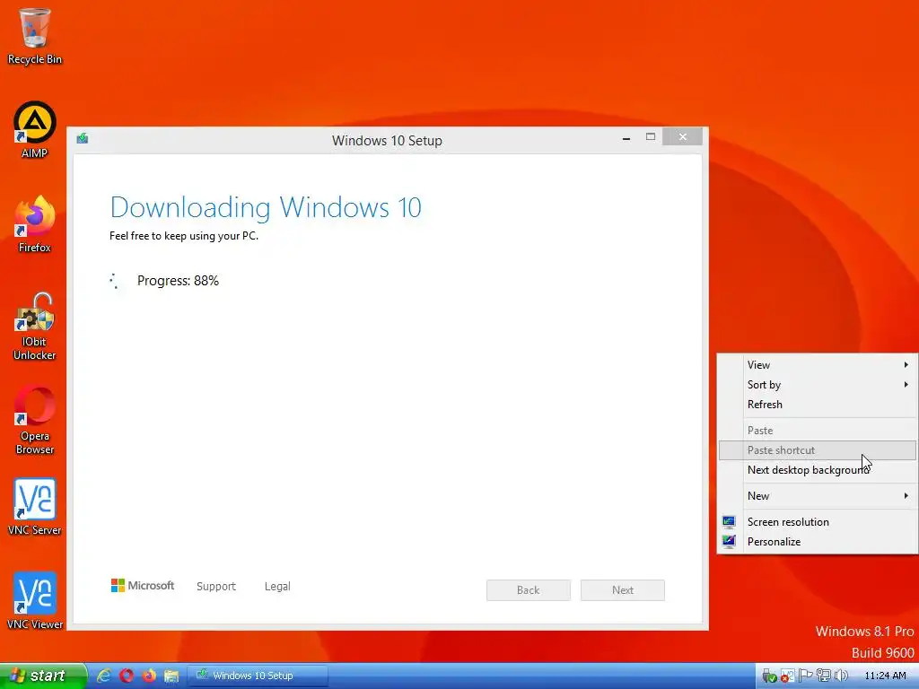Viewport: 919px width, 689px height.
Task: Maximize the Windows 10 Setup window
Action: [x=651, y=137]
